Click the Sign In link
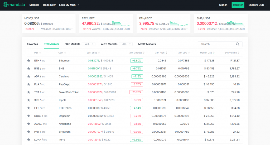This screenshot has height=145, width=270. pyautogui.click(x=223, y=5)
